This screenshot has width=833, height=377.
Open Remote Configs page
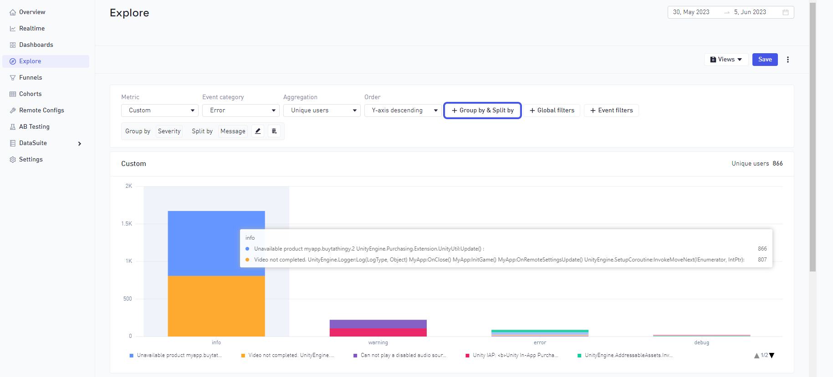41,111
